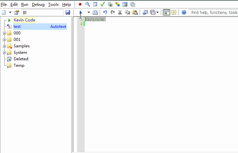Cut selection with the scissors icon
This screenshot has width=238, height=153.
tap(120, 12)
